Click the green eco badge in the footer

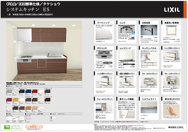click(13, 127)
